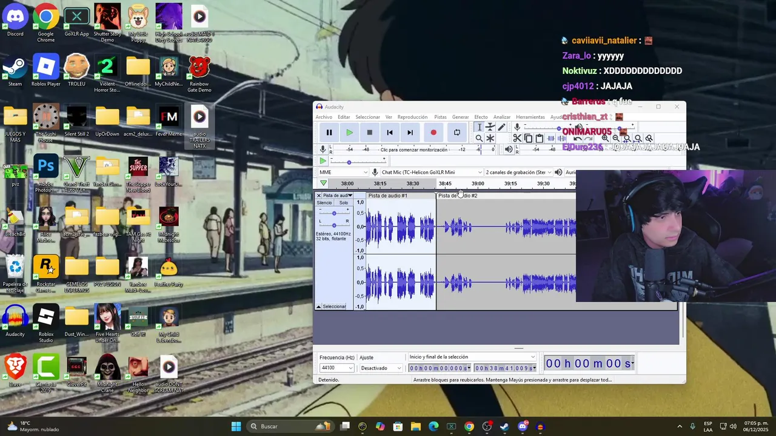Adjust the track gain slider
This screenshot has width=776, height=436.
(x=334, y=213)
